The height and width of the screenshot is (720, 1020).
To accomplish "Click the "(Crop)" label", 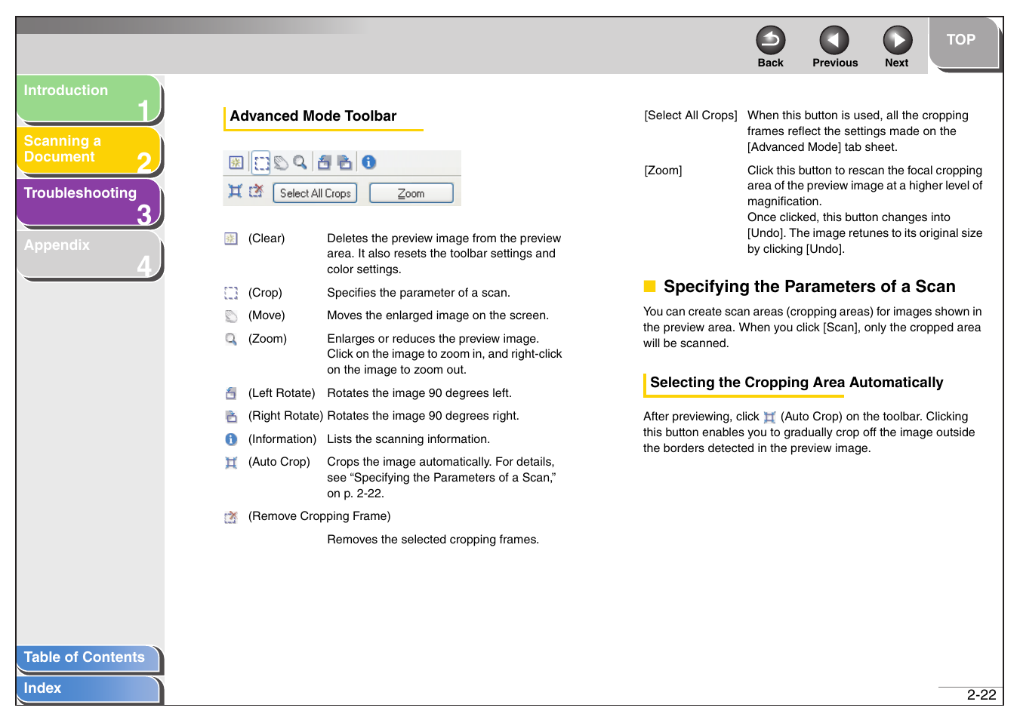I will pyautogui.click(x=265, y=293).
